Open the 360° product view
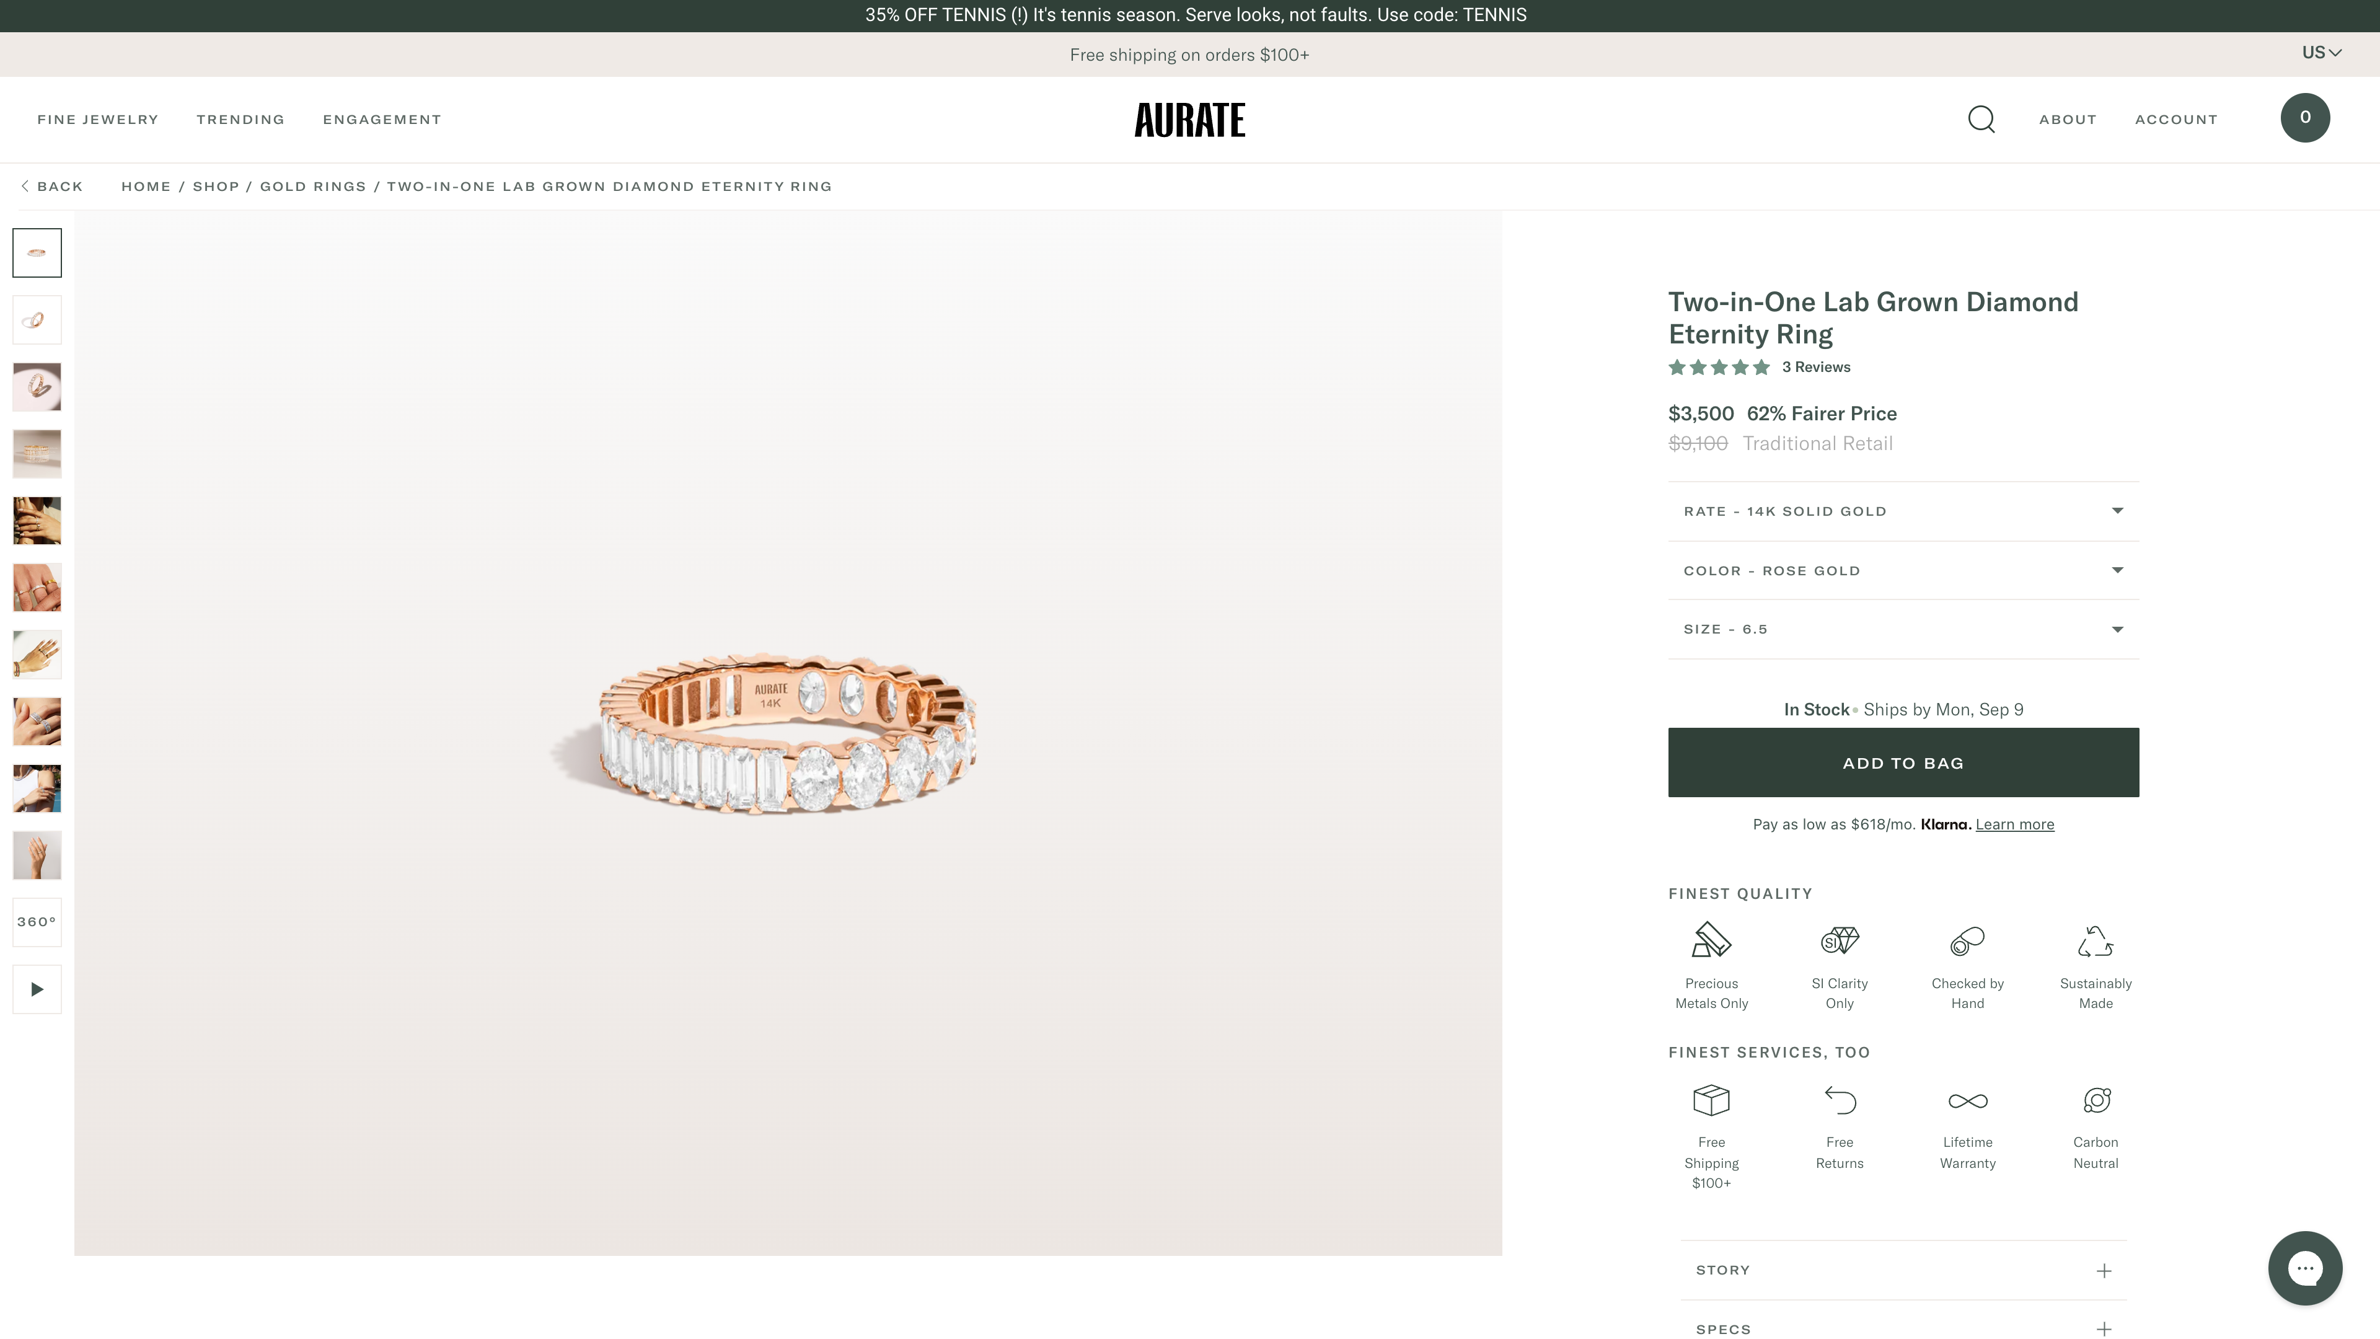The image size is (2380, 1339). (36, 921)
